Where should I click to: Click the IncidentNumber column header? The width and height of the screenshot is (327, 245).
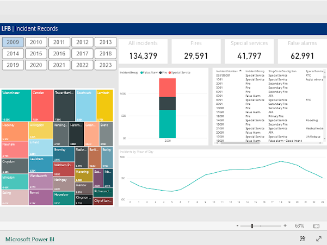(x=227, y=71)
